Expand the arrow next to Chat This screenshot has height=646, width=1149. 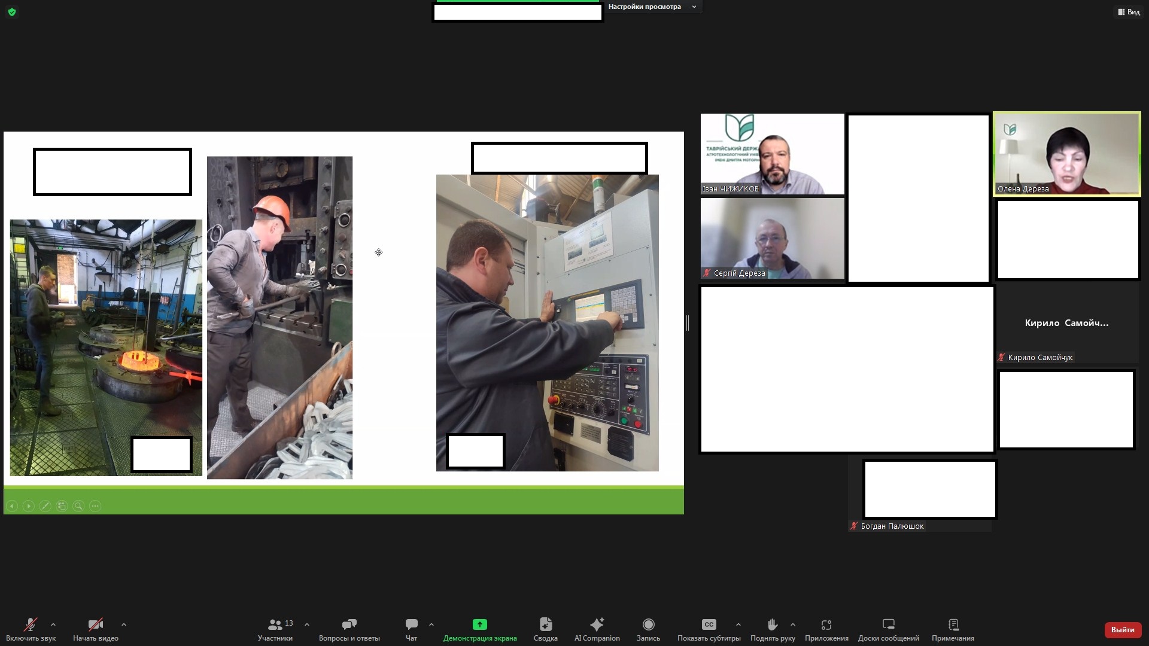pyautogui.click(x=431, y=624)
